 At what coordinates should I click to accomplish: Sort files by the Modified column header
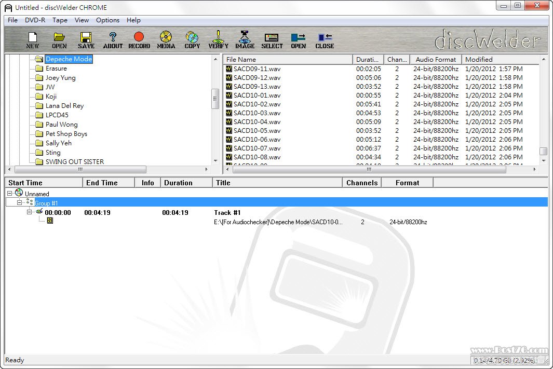(501, 60)
